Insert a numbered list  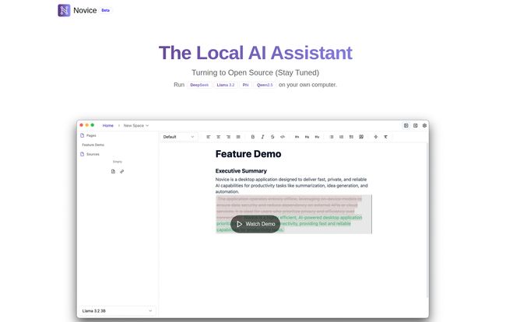[x=342, y=137]
